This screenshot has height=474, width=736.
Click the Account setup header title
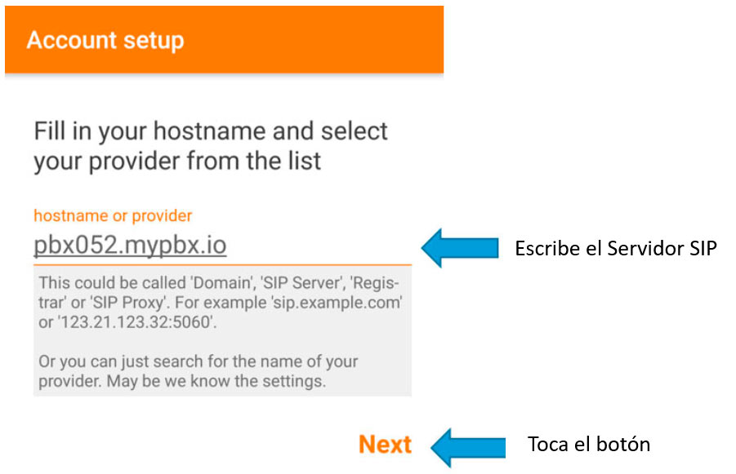(x=105, y=40)
